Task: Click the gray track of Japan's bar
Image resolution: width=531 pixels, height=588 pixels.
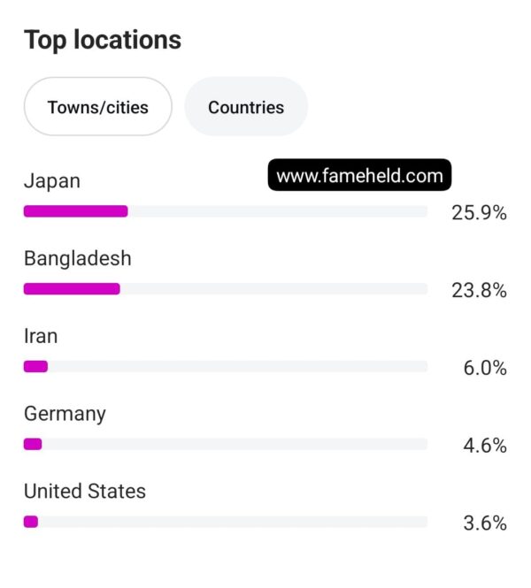Action: (278, 211)
